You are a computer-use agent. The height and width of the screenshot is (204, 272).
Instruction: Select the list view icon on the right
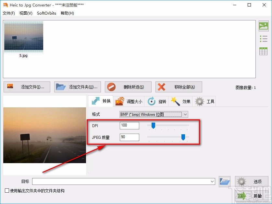click(x=264, y=38)
